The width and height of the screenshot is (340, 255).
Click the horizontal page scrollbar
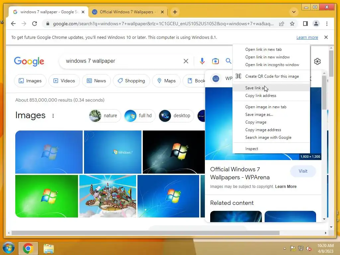click(145, 233)
